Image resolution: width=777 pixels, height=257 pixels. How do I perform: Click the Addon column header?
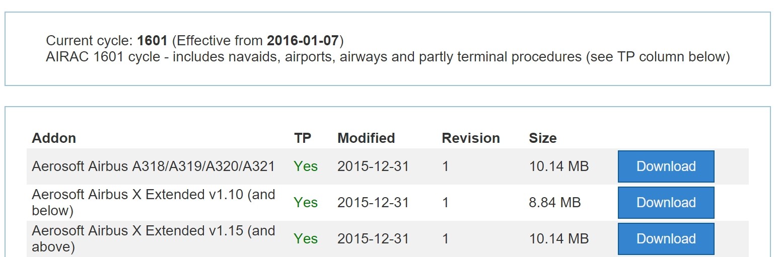tap(54, 138)
